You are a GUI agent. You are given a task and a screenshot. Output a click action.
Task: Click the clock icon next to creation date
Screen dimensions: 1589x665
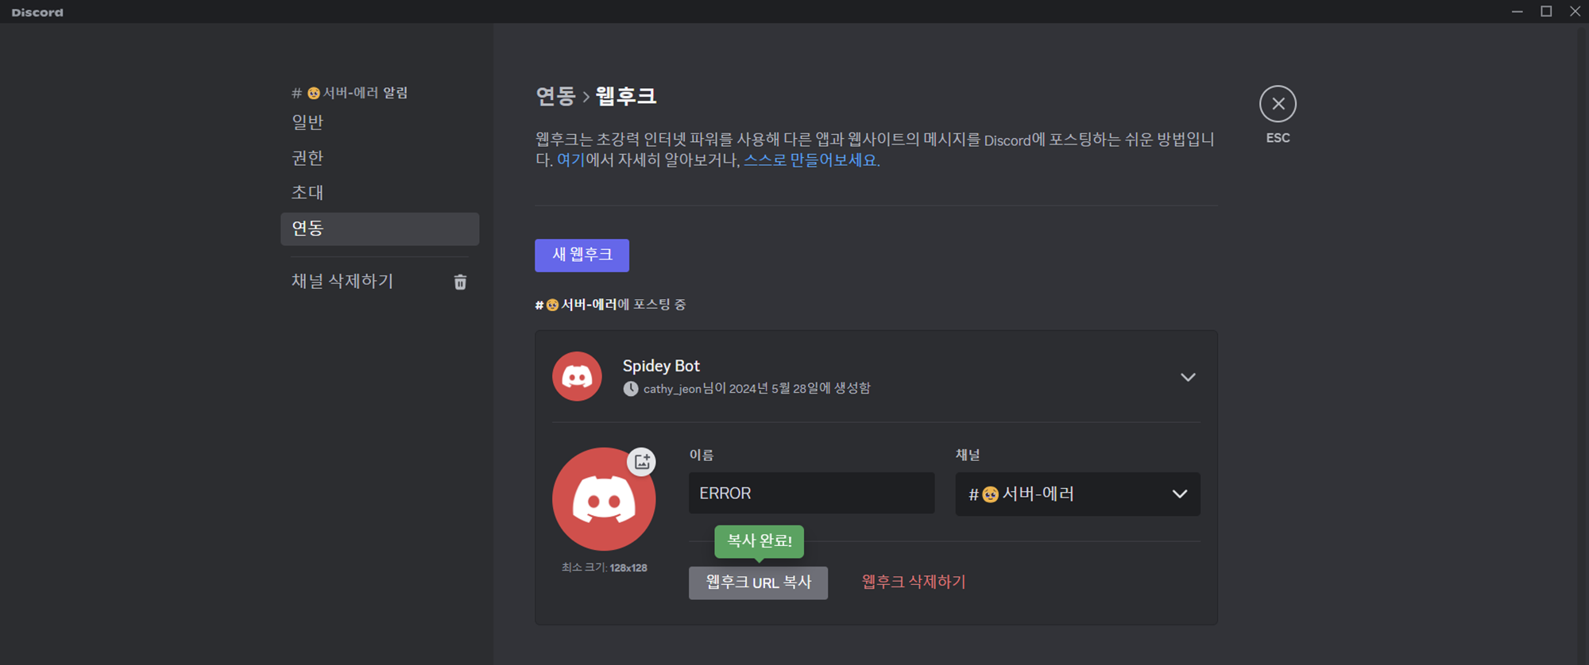630,389
